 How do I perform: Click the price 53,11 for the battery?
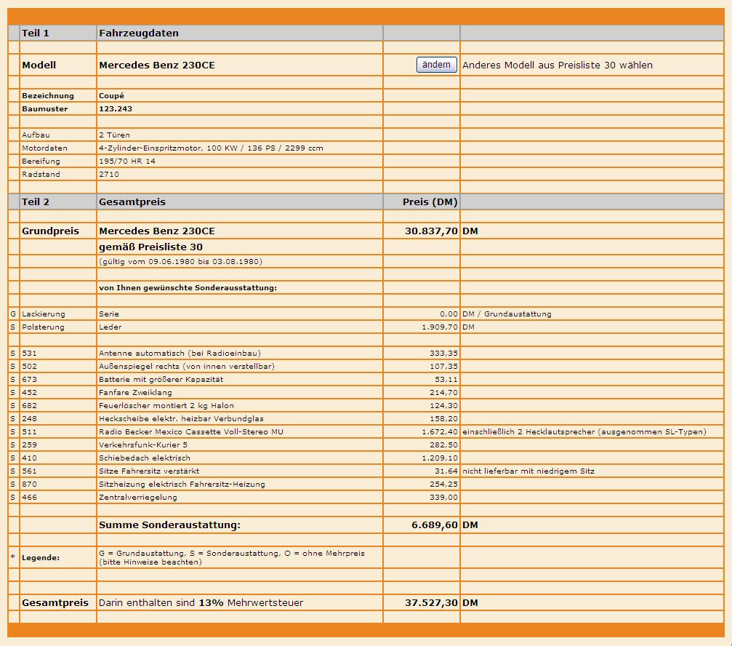pyautogui.click(x=446, y=379)
